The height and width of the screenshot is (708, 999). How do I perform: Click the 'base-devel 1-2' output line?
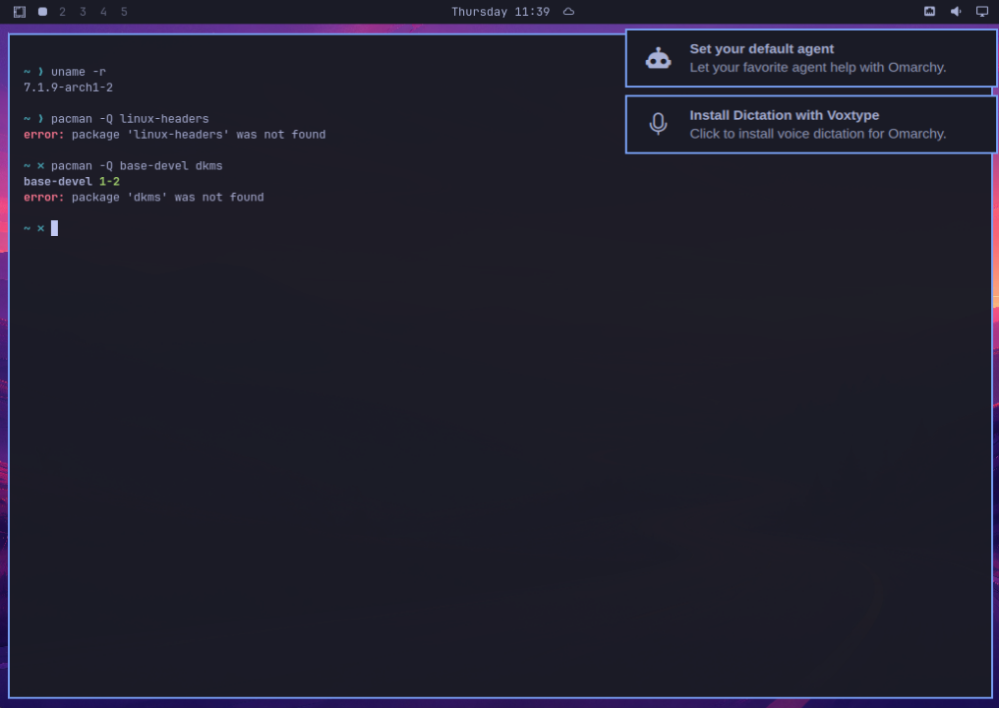point(72,182)
